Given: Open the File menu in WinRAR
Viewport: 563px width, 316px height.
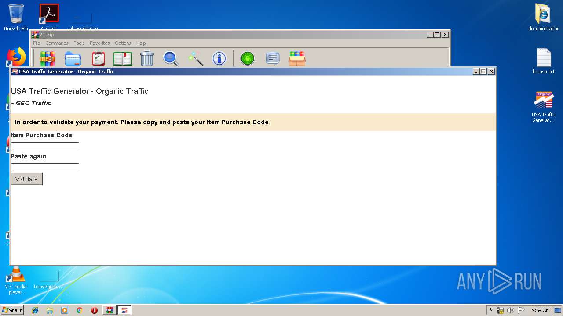Looking at the screenshot, I should click(x=37, y=43).
